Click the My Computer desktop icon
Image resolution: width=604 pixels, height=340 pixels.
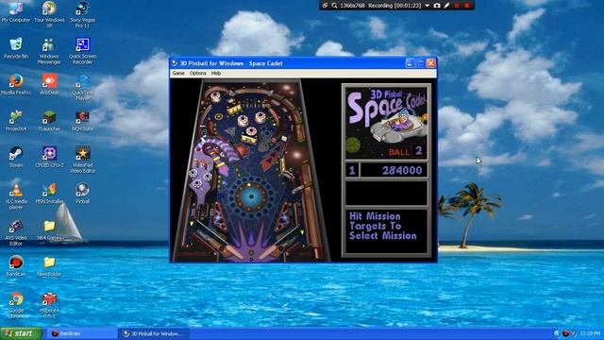pos(15,12)
